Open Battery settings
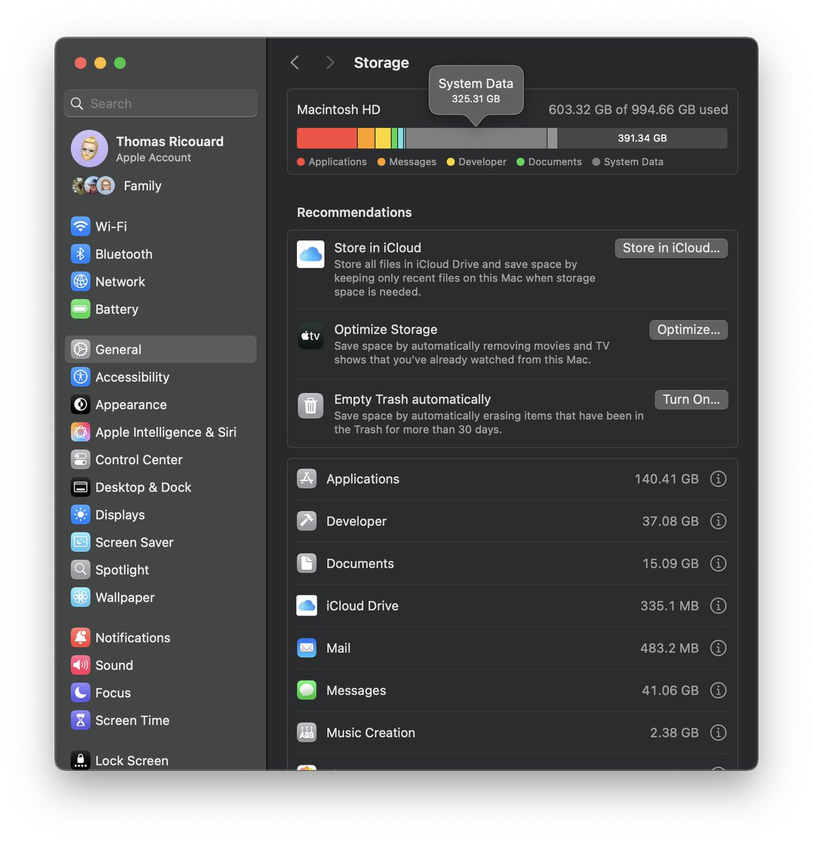The image size is (813, 843). click(x=161, y=309)
